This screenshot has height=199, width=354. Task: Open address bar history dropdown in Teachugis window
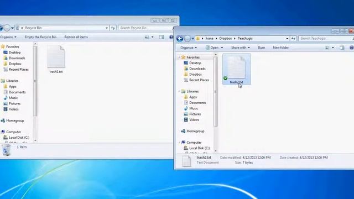[287, 39]
